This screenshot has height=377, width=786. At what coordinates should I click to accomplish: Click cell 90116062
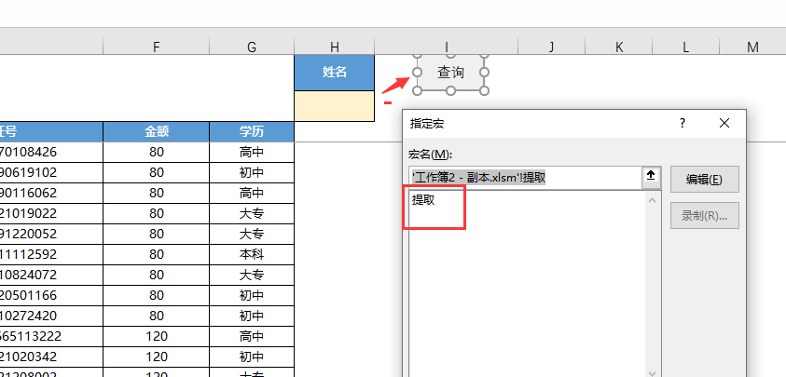click(x=51, y=194)
